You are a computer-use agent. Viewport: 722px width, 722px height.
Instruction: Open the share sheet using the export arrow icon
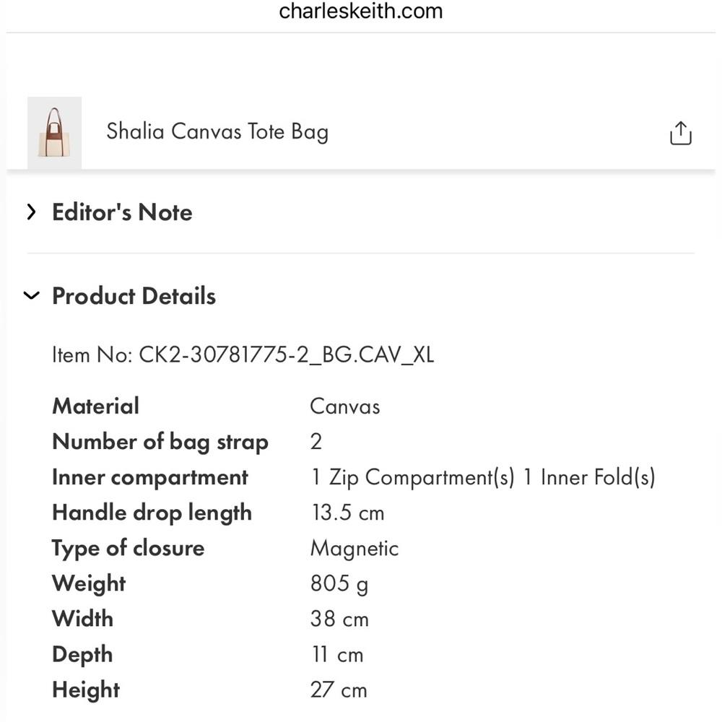679,132
